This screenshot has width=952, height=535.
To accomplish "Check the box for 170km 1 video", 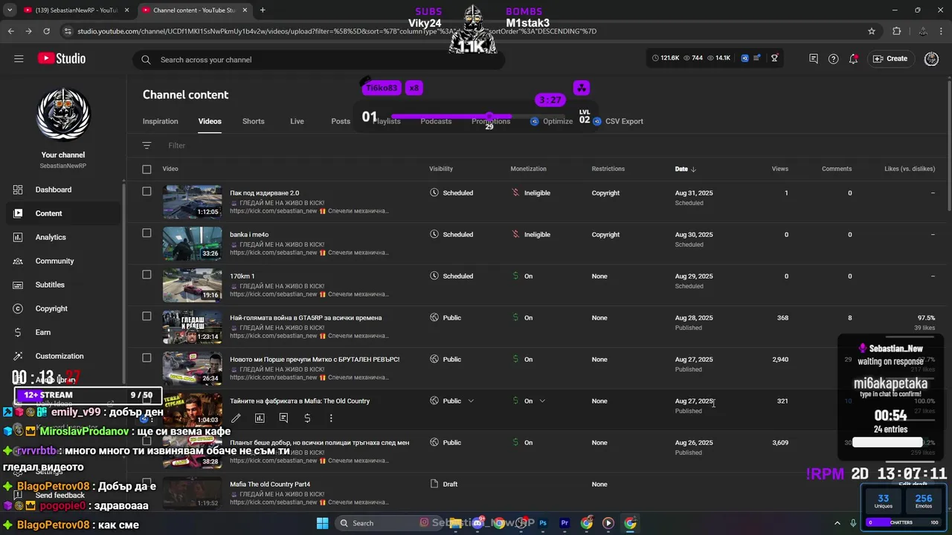I will (147, 275).
